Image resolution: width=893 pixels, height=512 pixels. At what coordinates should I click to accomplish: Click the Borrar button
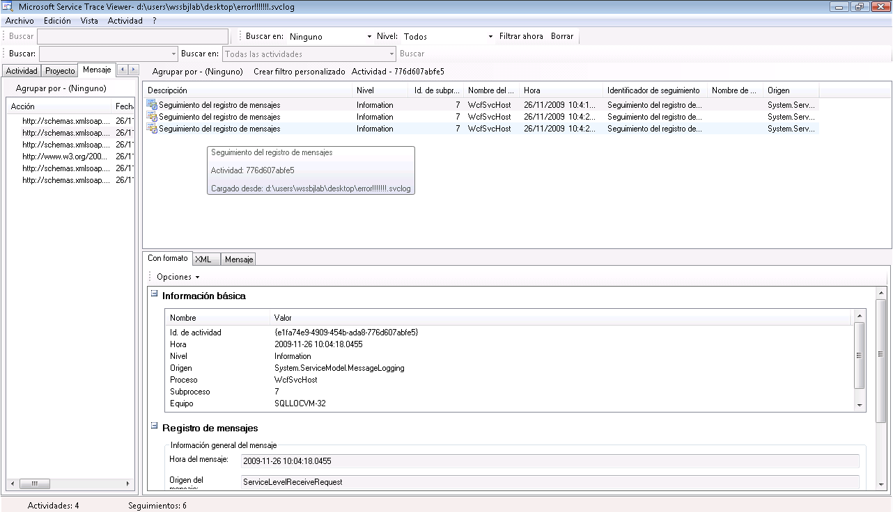562,36
